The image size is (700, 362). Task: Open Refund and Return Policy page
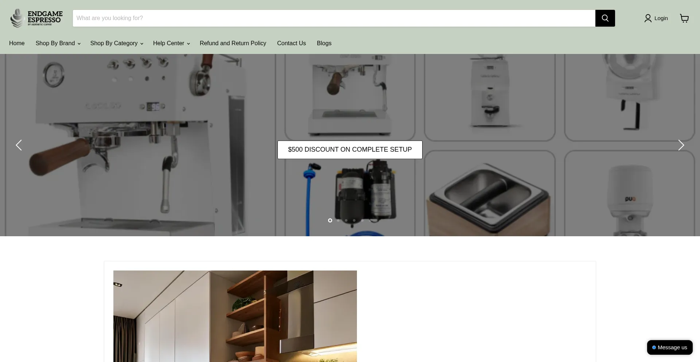(x=233, y=43)
